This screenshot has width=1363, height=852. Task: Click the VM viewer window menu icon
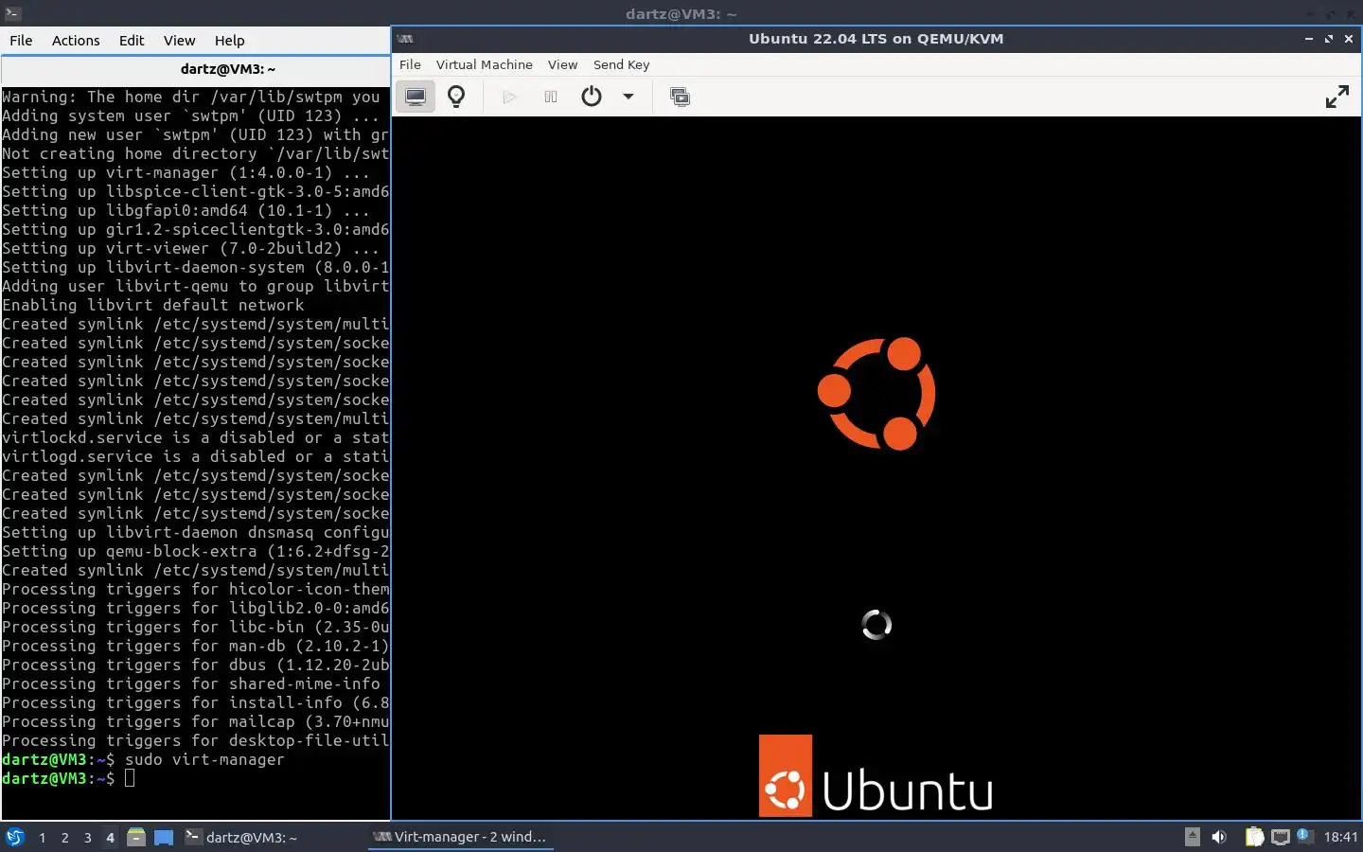coord(406,39)
